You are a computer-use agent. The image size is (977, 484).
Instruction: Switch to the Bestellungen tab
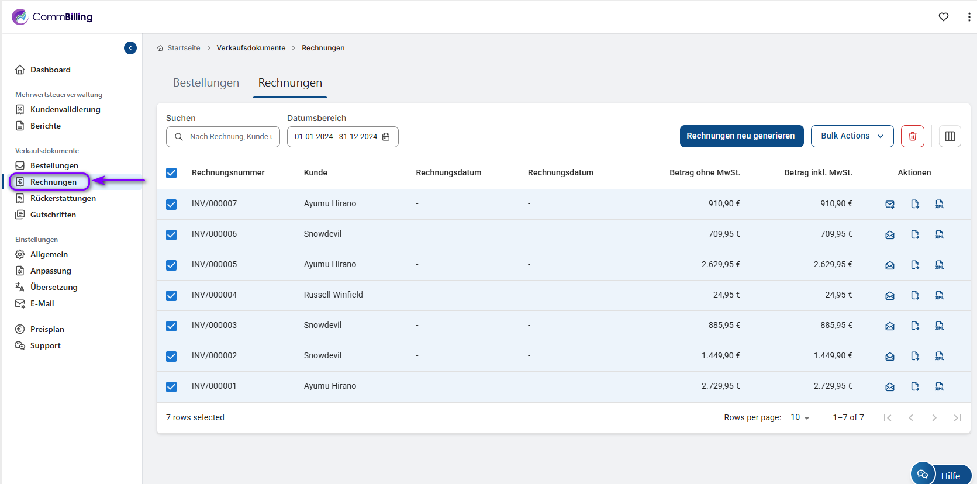[x=206, y=83]
